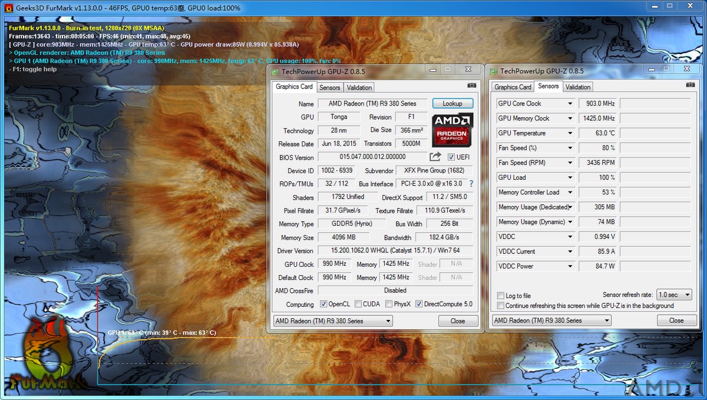
Task: Click the AMD CrossFire Disabled field
Action: click(x=395, y=290)
